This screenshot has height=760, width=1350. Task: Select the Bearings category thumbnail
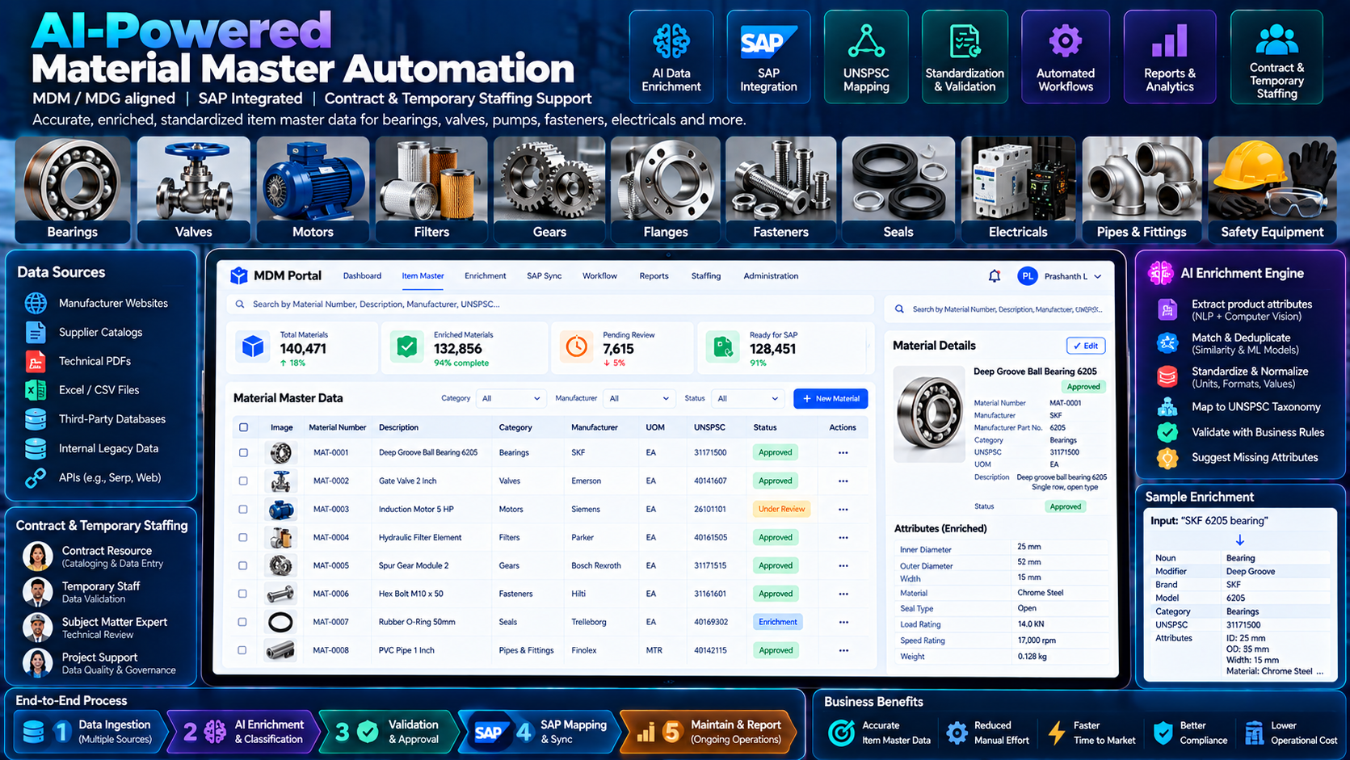point(72,190)
